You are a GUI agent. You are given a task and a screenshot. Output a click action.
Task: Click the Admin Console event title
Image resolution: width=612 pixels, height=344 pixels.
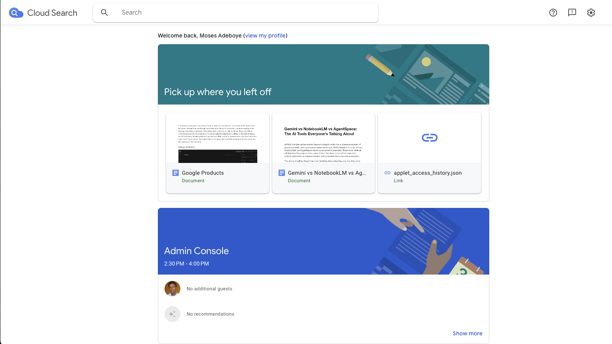coord(197,251)
